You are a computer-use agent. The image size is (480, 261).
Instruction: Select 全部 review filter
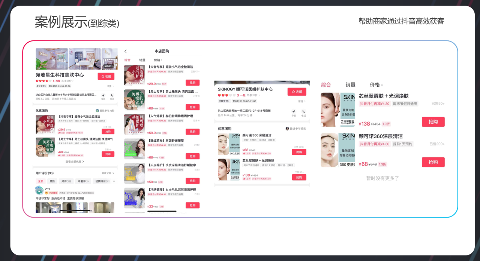click(x=40, y=181)
